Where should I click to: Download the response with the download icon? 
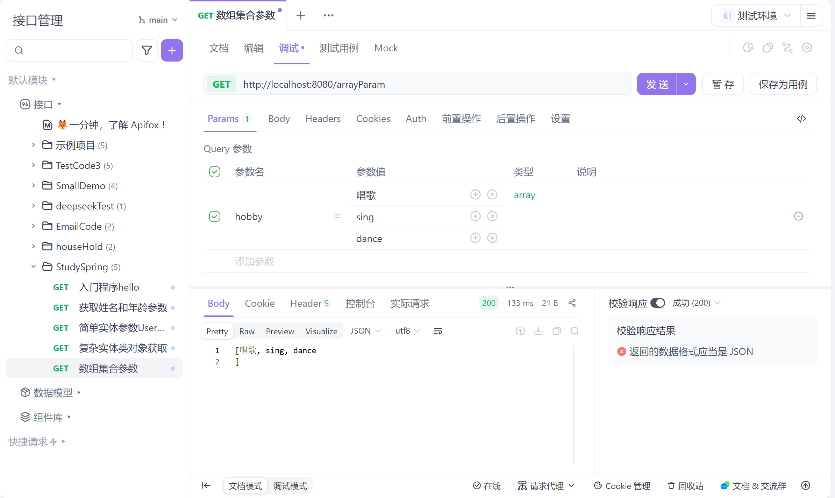(538, 331)
